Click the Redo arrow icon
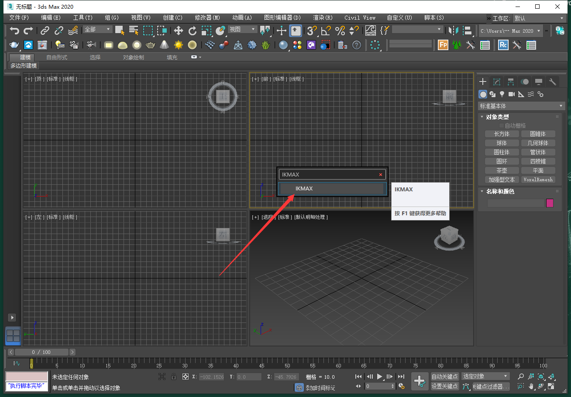This screenshot has height=397, width=571. (x=28, y=31)
